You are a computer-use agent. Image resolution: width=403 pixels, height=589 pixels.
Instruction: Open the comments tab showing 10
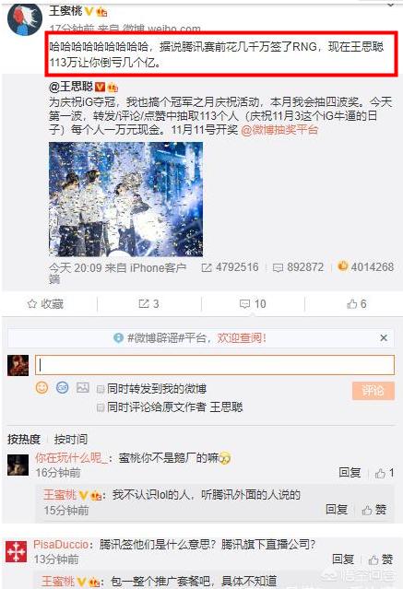click(253, 304)
